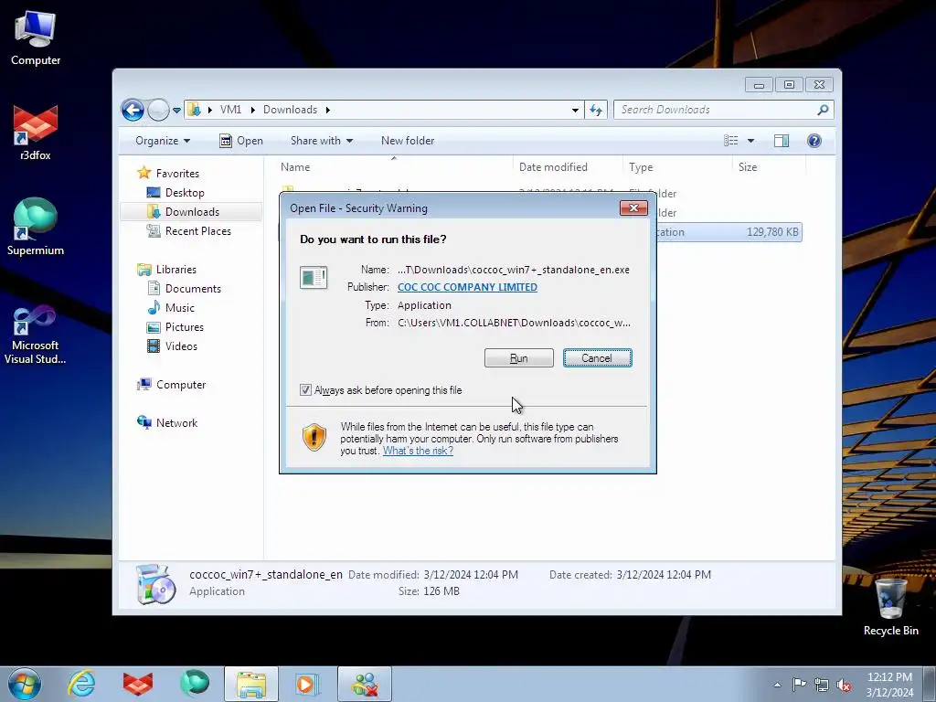
Task: Open COC COC COMPANY LIMITED publisher link
Action: pyautogui.click(x=467, y=287)
